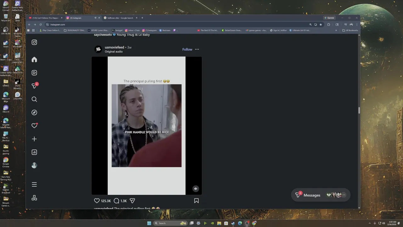
Task: Click the Gemini button in Chrome
Action: point(329,18)
